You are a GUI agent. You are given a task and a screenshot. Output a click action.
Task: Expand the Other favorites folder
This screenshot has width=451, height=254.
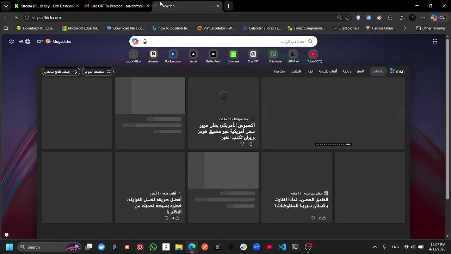click(431, 28)
